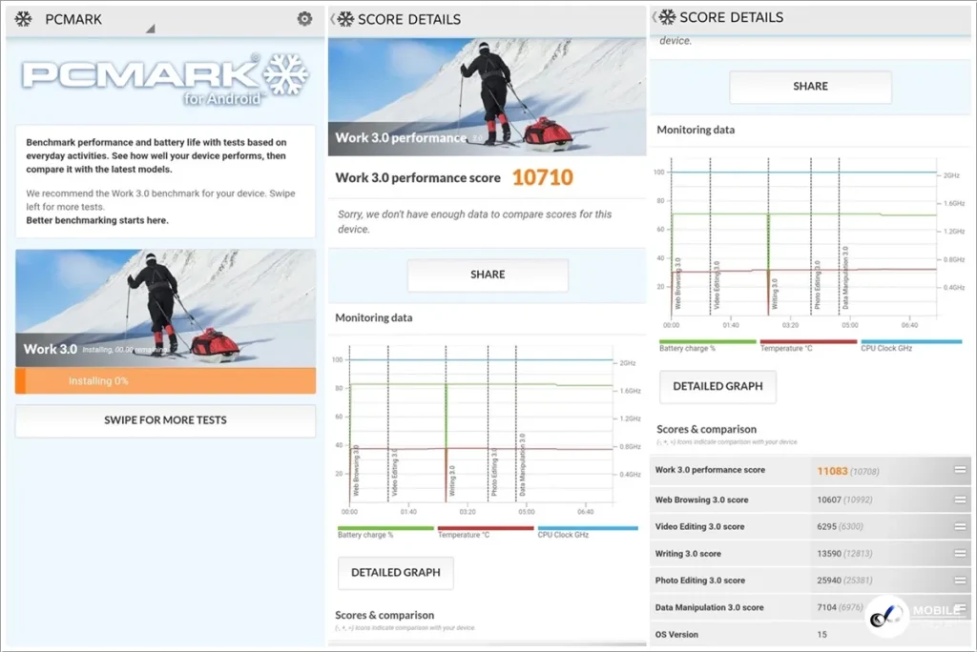
Task: Click the SCORE DETAILS title on the middle screen
Action: click(x=409, y=19)
